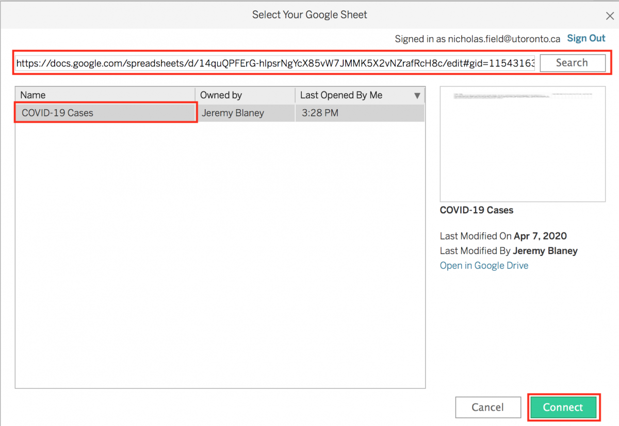Screen dimensions: 619x426
Task: Click the Sign Out link
Action: pos(586,38)
